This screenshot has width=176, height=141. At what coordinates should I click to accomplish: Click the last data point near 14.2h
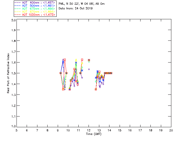point(111,73)
